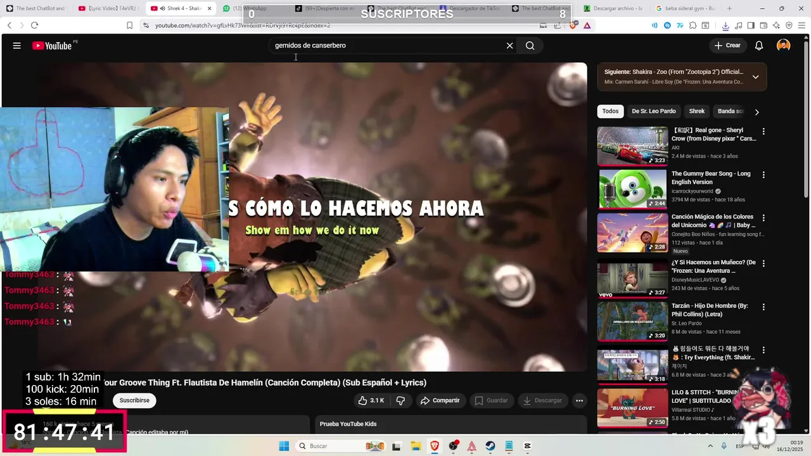Screen dimensions: 811x456
Task: Open the account avatar menu
Action: point(784,46)
